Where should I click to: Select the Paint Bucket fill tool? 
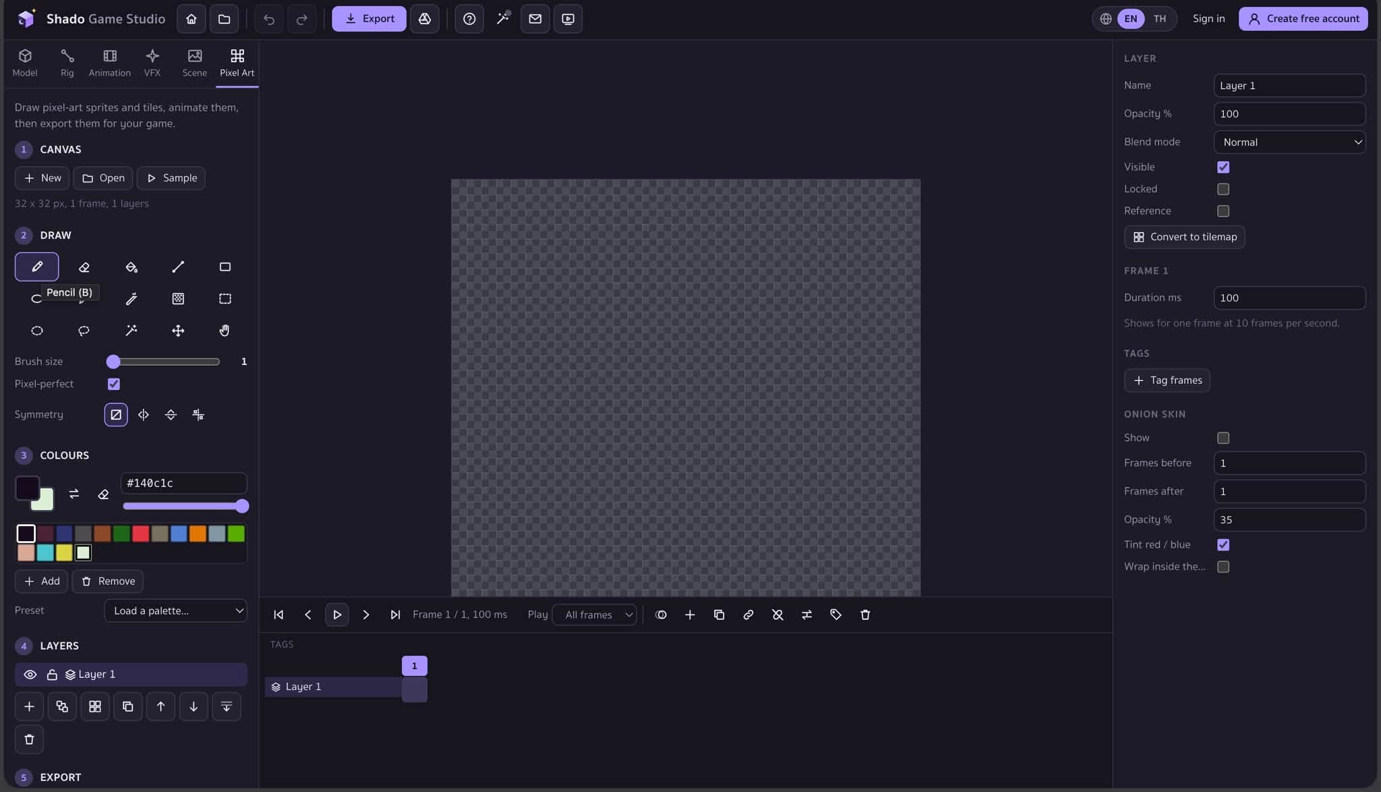tap(131, 267)
